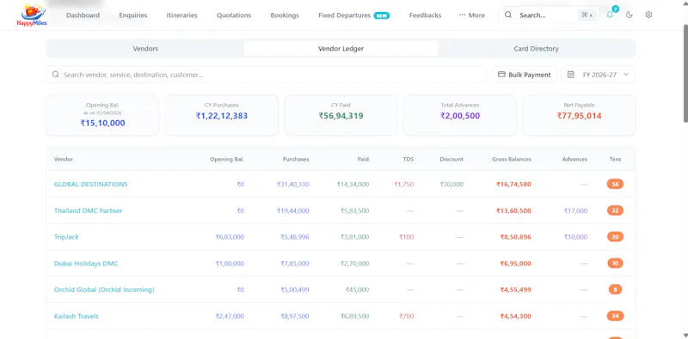
Task: Click the Bulk Payment button
Action: (x=525, y=75)
